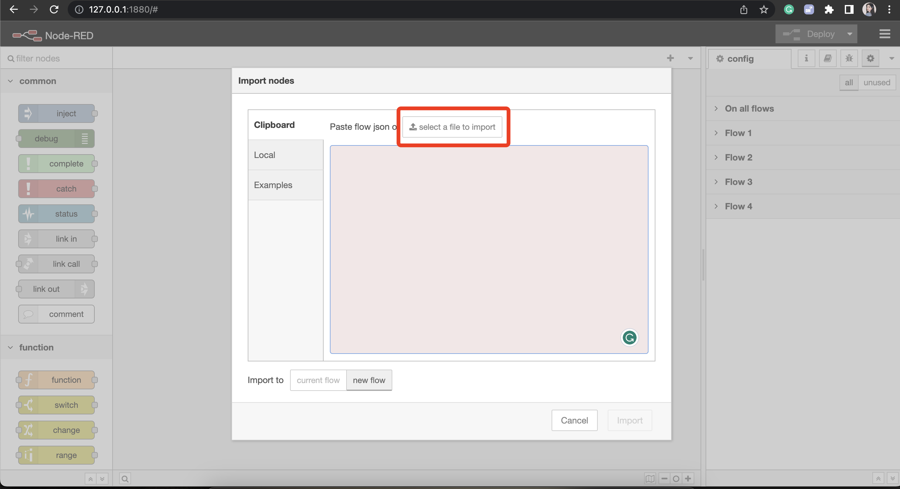Screen dimensions: 900x489
Task: Open the debug messages sidebar panel
Action: click(x=849, y=58)
